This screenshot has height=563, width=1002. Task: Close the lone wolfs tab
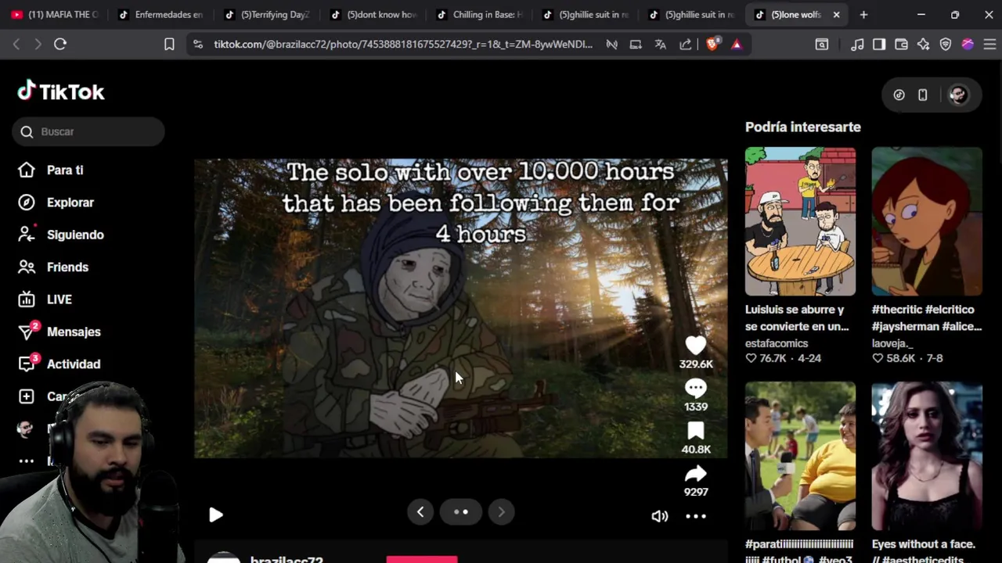click(x=836, y=14)
